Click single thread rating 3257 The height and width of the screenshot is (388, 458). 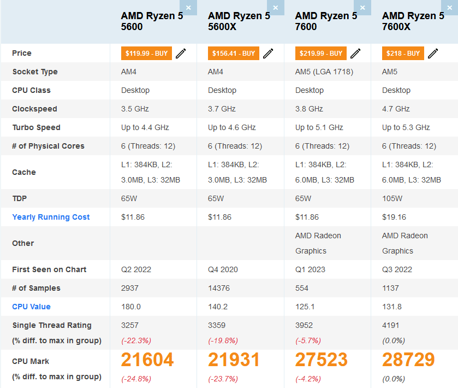[130, 325]
